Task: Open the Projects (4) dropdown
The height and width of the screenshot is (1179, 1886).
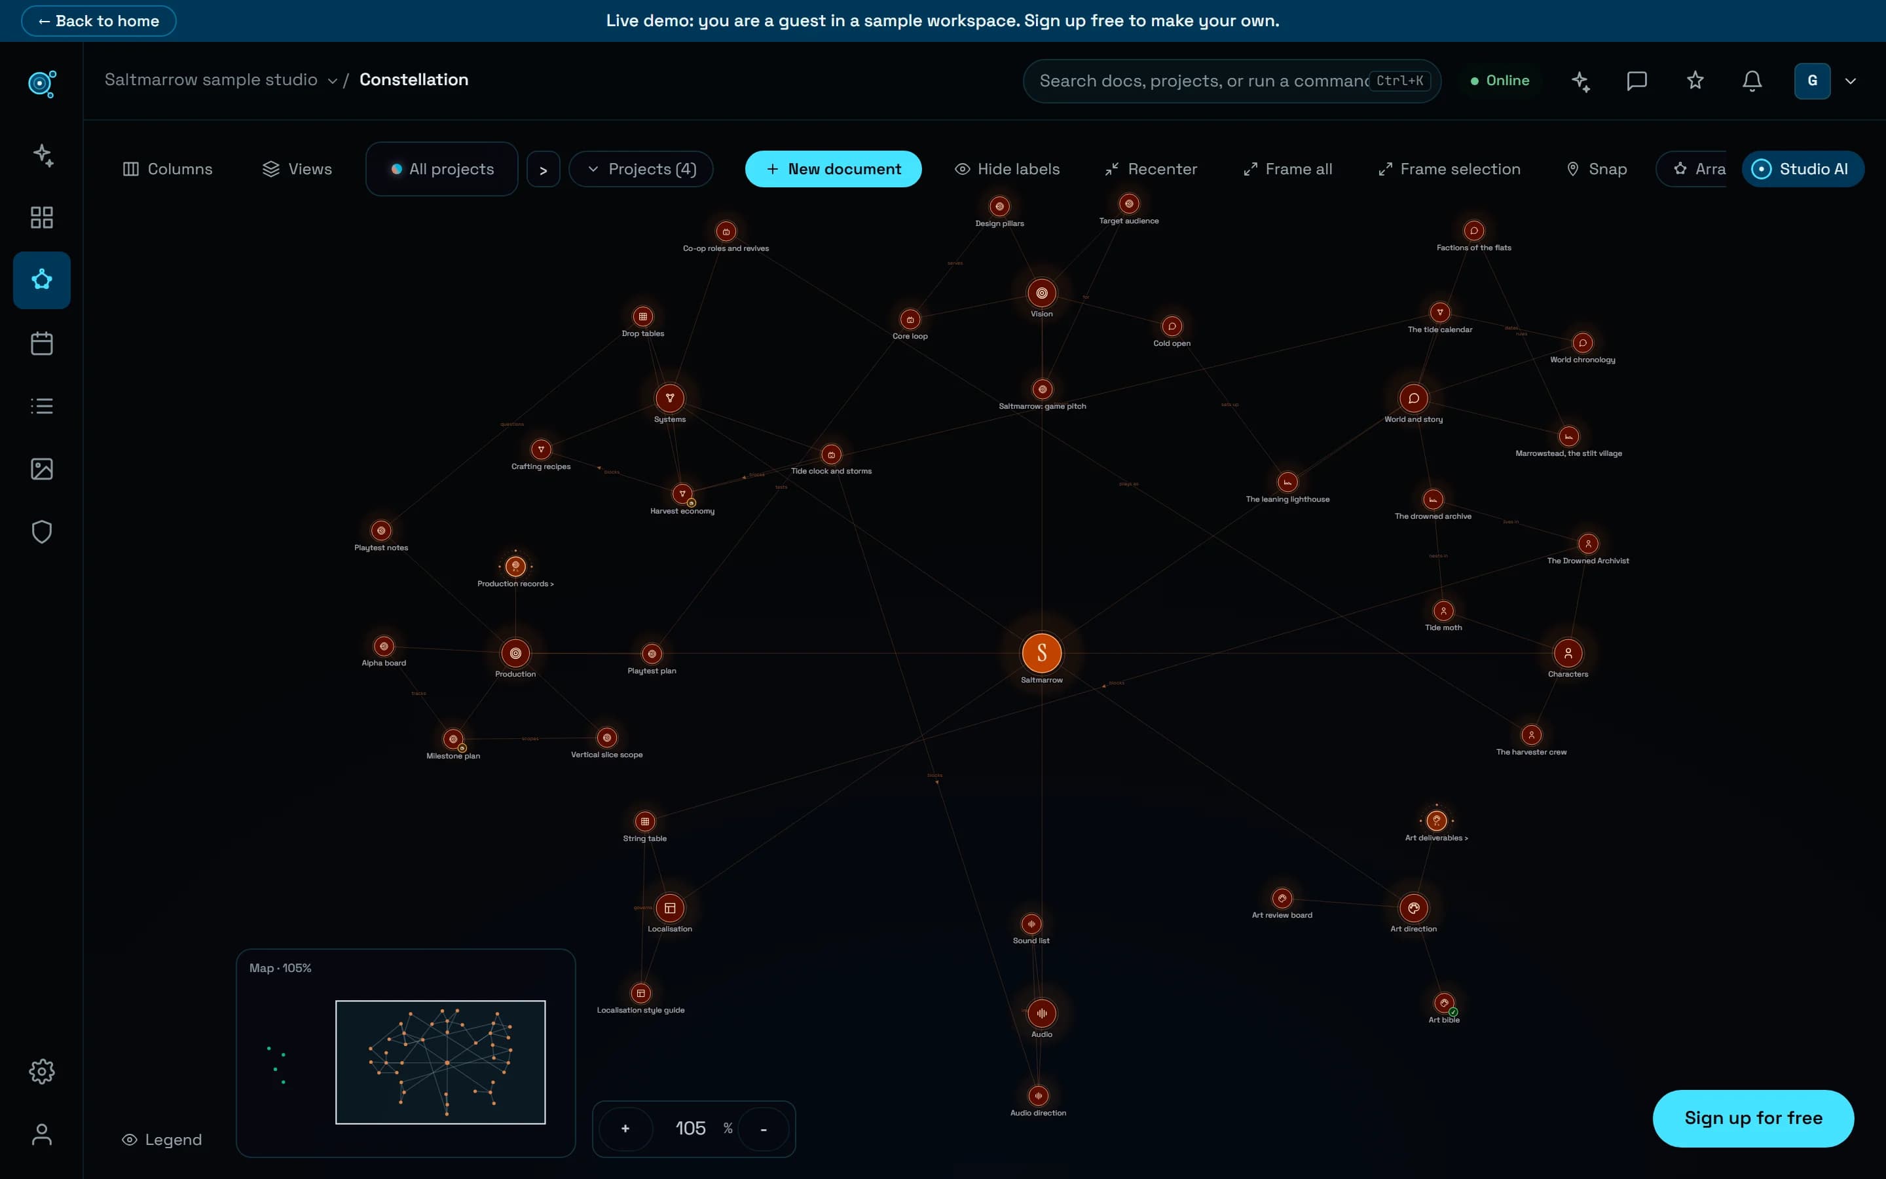Action: tap(641, 169)
